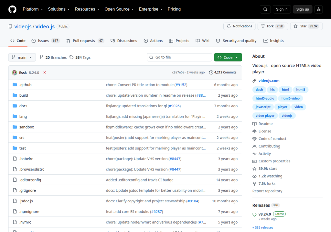
Task: Click the Notifications button
Action: (240, 26)
